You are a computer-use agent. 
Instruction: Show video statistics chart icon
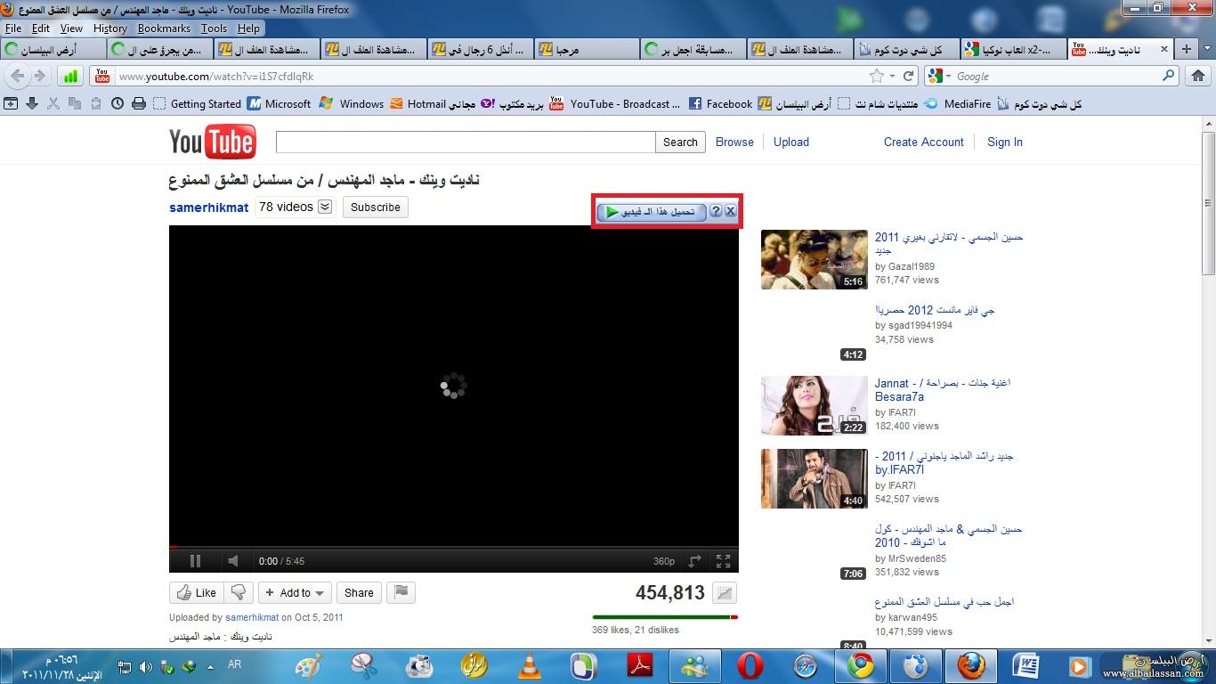[x=725, y=593]
